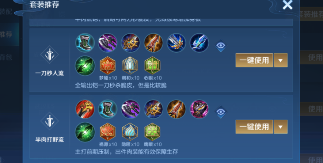Tap the red jungle blade in 半肉打野流

click(x=85, y=109)
